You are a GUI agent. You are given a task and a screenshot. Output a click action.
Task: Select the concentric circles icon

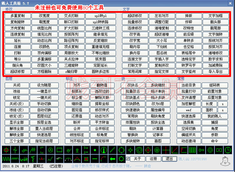210,150
